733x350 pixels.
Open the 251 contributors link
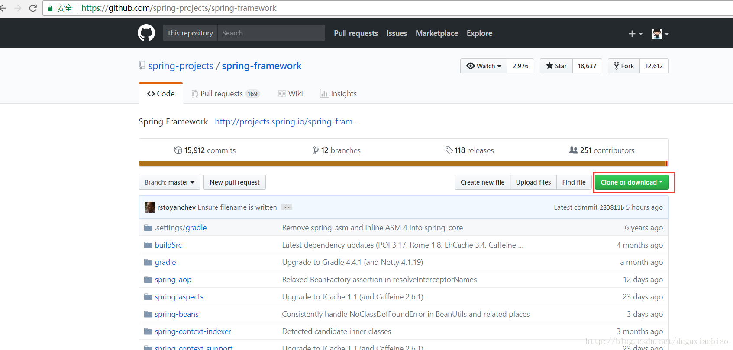[x=602, y=150]
